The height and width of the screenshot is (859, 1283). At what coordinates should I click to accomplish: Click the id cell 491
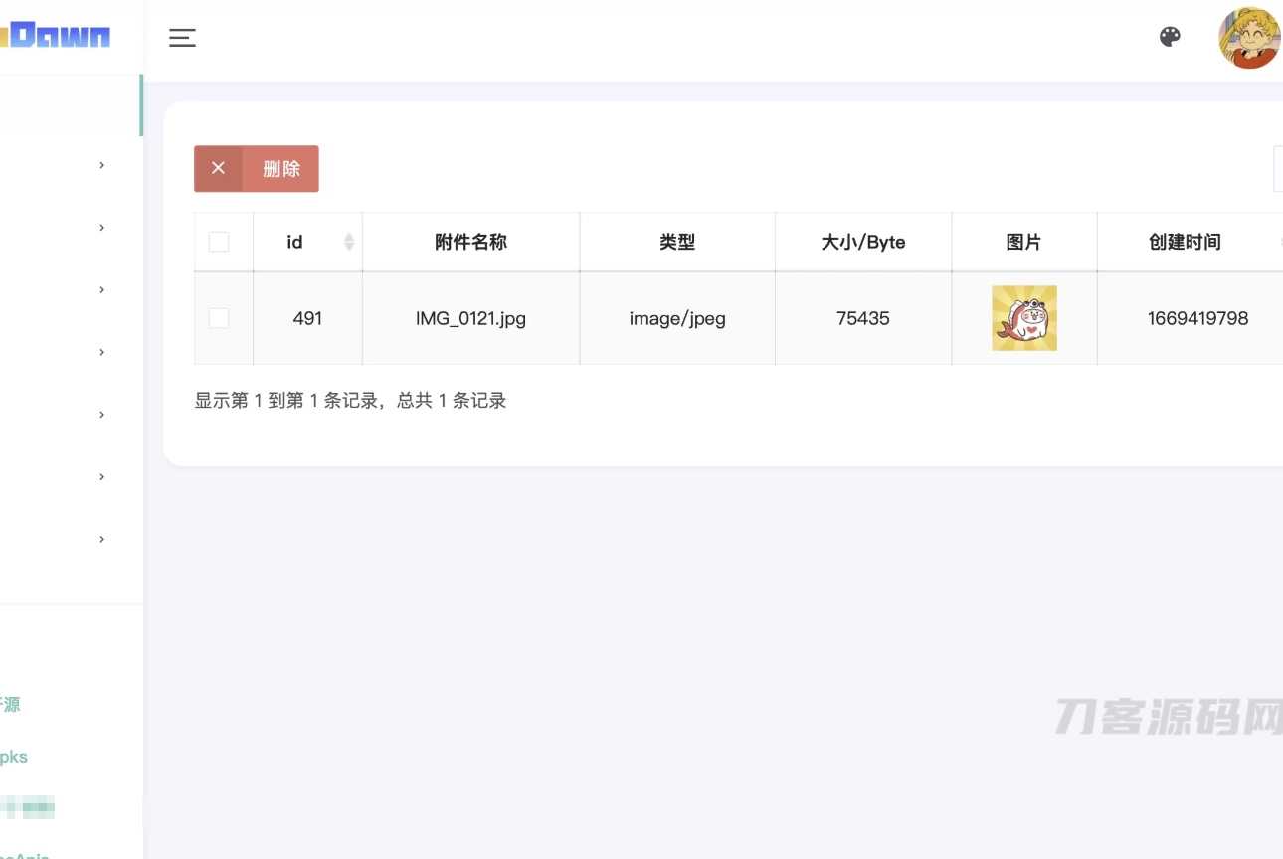tap(308, 318)
